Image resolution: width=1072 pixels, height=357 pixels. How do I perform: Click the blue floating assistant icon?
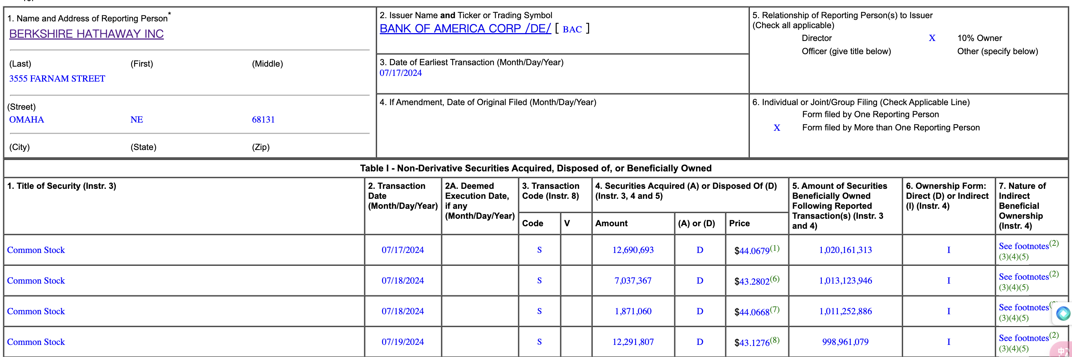[x=1063, y=313]
